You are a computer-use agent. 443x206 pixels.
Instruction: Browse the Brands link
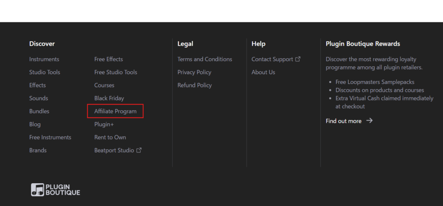pos(38,150)
